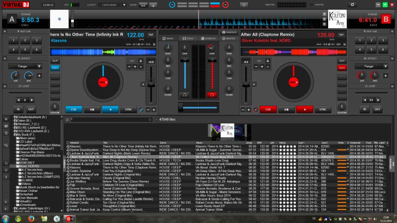Click the blue left circular deck indicator in top bar
The height and width of the screenshot is (223, 397).
tap(172, 4)
